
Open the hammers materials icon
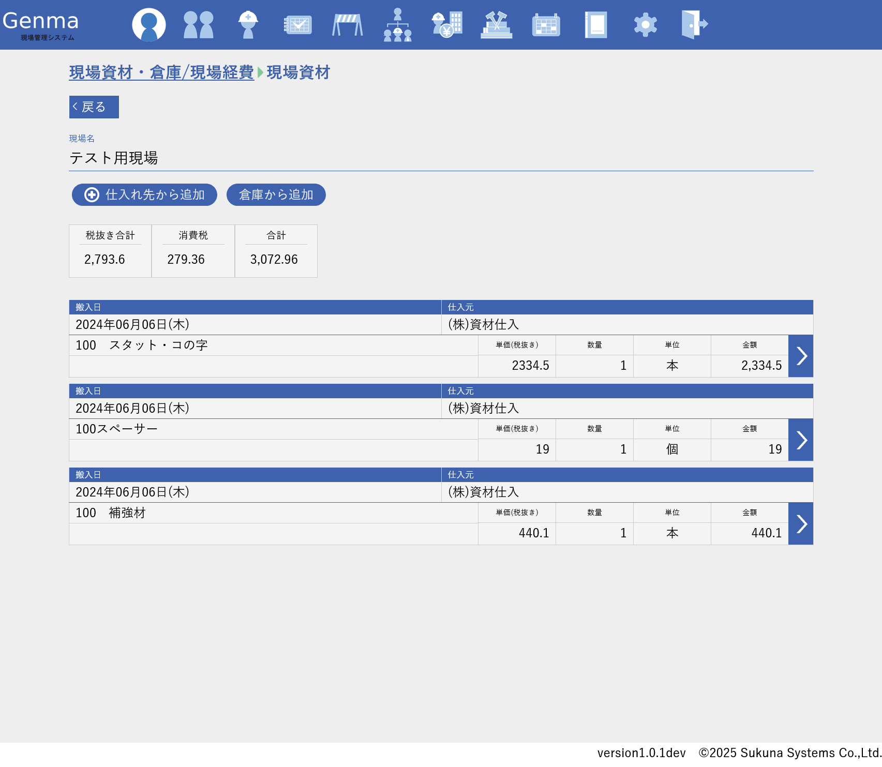(x=496, y=24)
